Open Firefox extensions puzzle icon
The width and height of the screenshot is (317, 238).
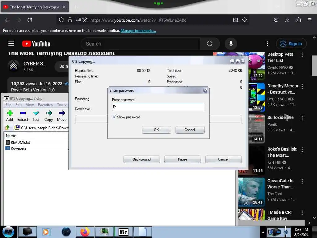[x=298, y=20]
